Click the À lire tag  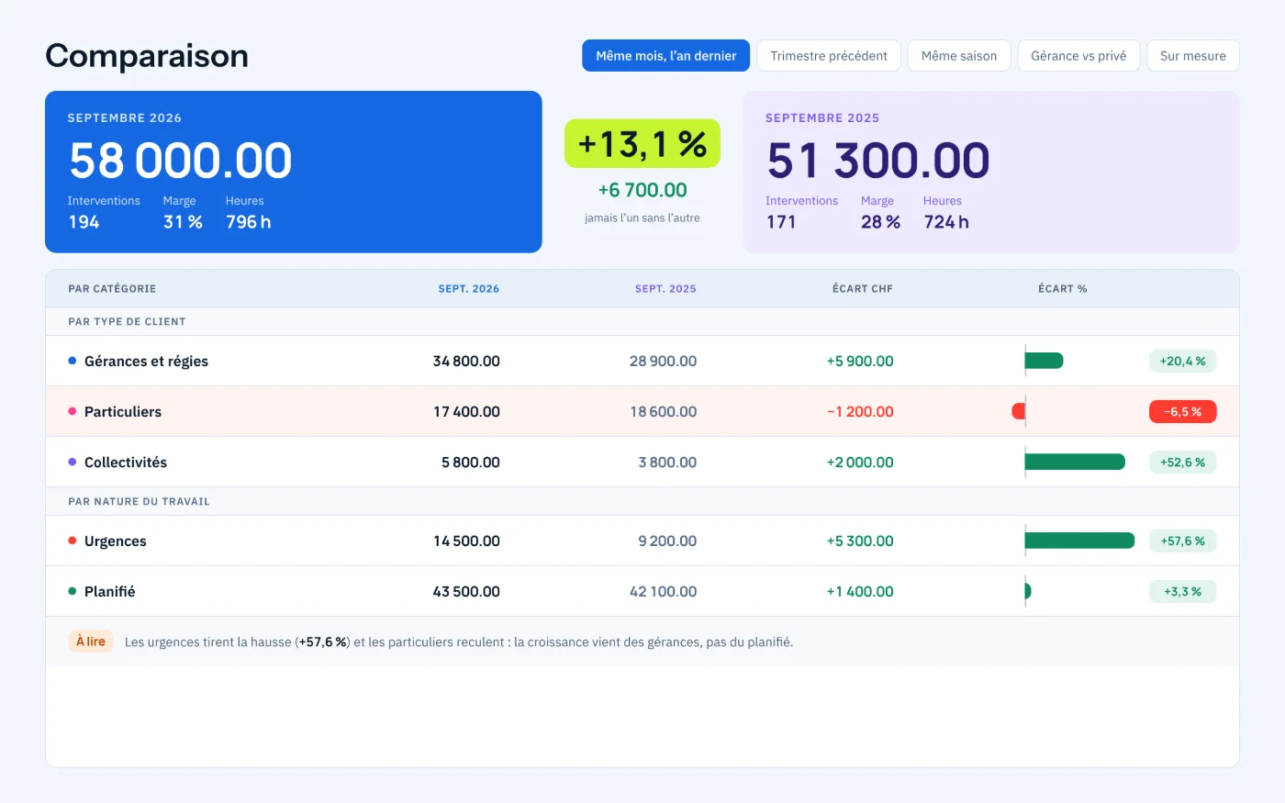pyautogui.click(x=91, y=641)
